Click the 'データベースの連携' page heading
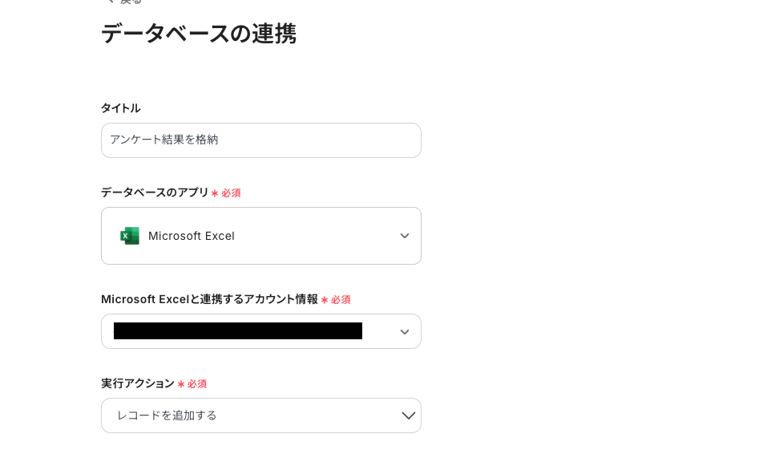Image resolution: width=771 pixels, height=462 pixels. click(199, 34)
